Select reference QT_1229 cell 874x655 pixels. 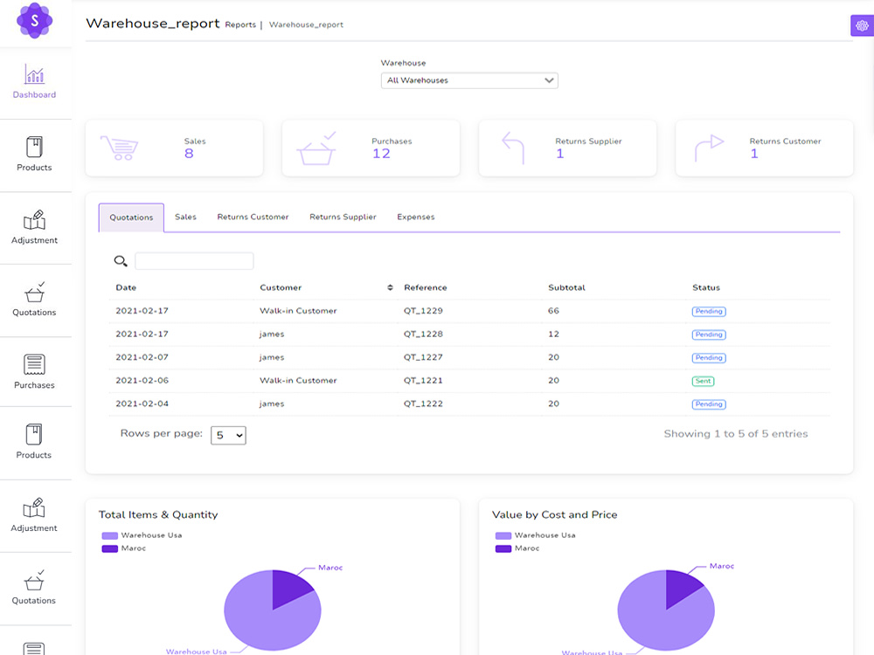click(x=424, y=311)
